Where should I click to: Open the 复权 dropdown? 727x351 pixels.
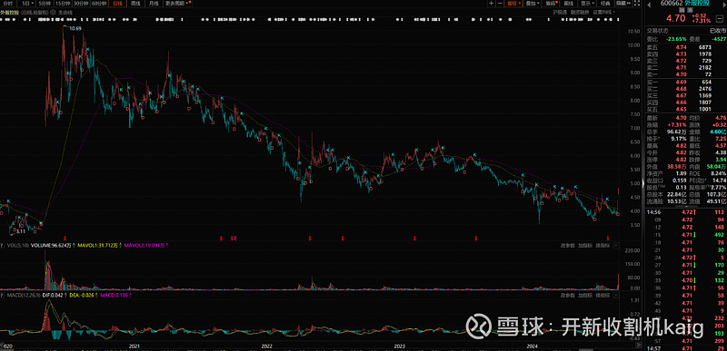513,4
